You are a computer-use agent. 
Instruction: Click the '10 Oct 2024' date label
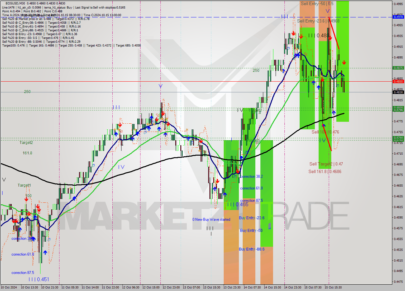(x=9, y=288)
